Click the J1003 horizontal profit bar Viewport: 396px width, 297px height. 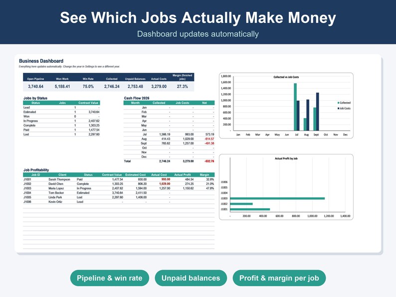coord(277,198)
